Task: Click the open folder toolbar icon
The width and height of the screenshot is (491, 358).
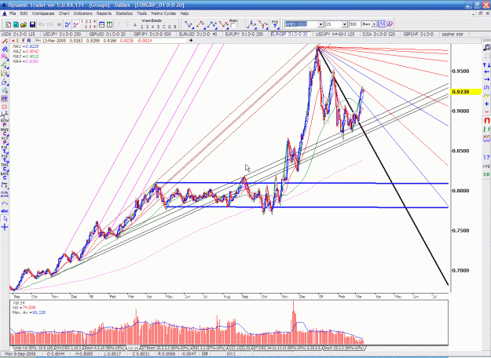Action: 24,24
